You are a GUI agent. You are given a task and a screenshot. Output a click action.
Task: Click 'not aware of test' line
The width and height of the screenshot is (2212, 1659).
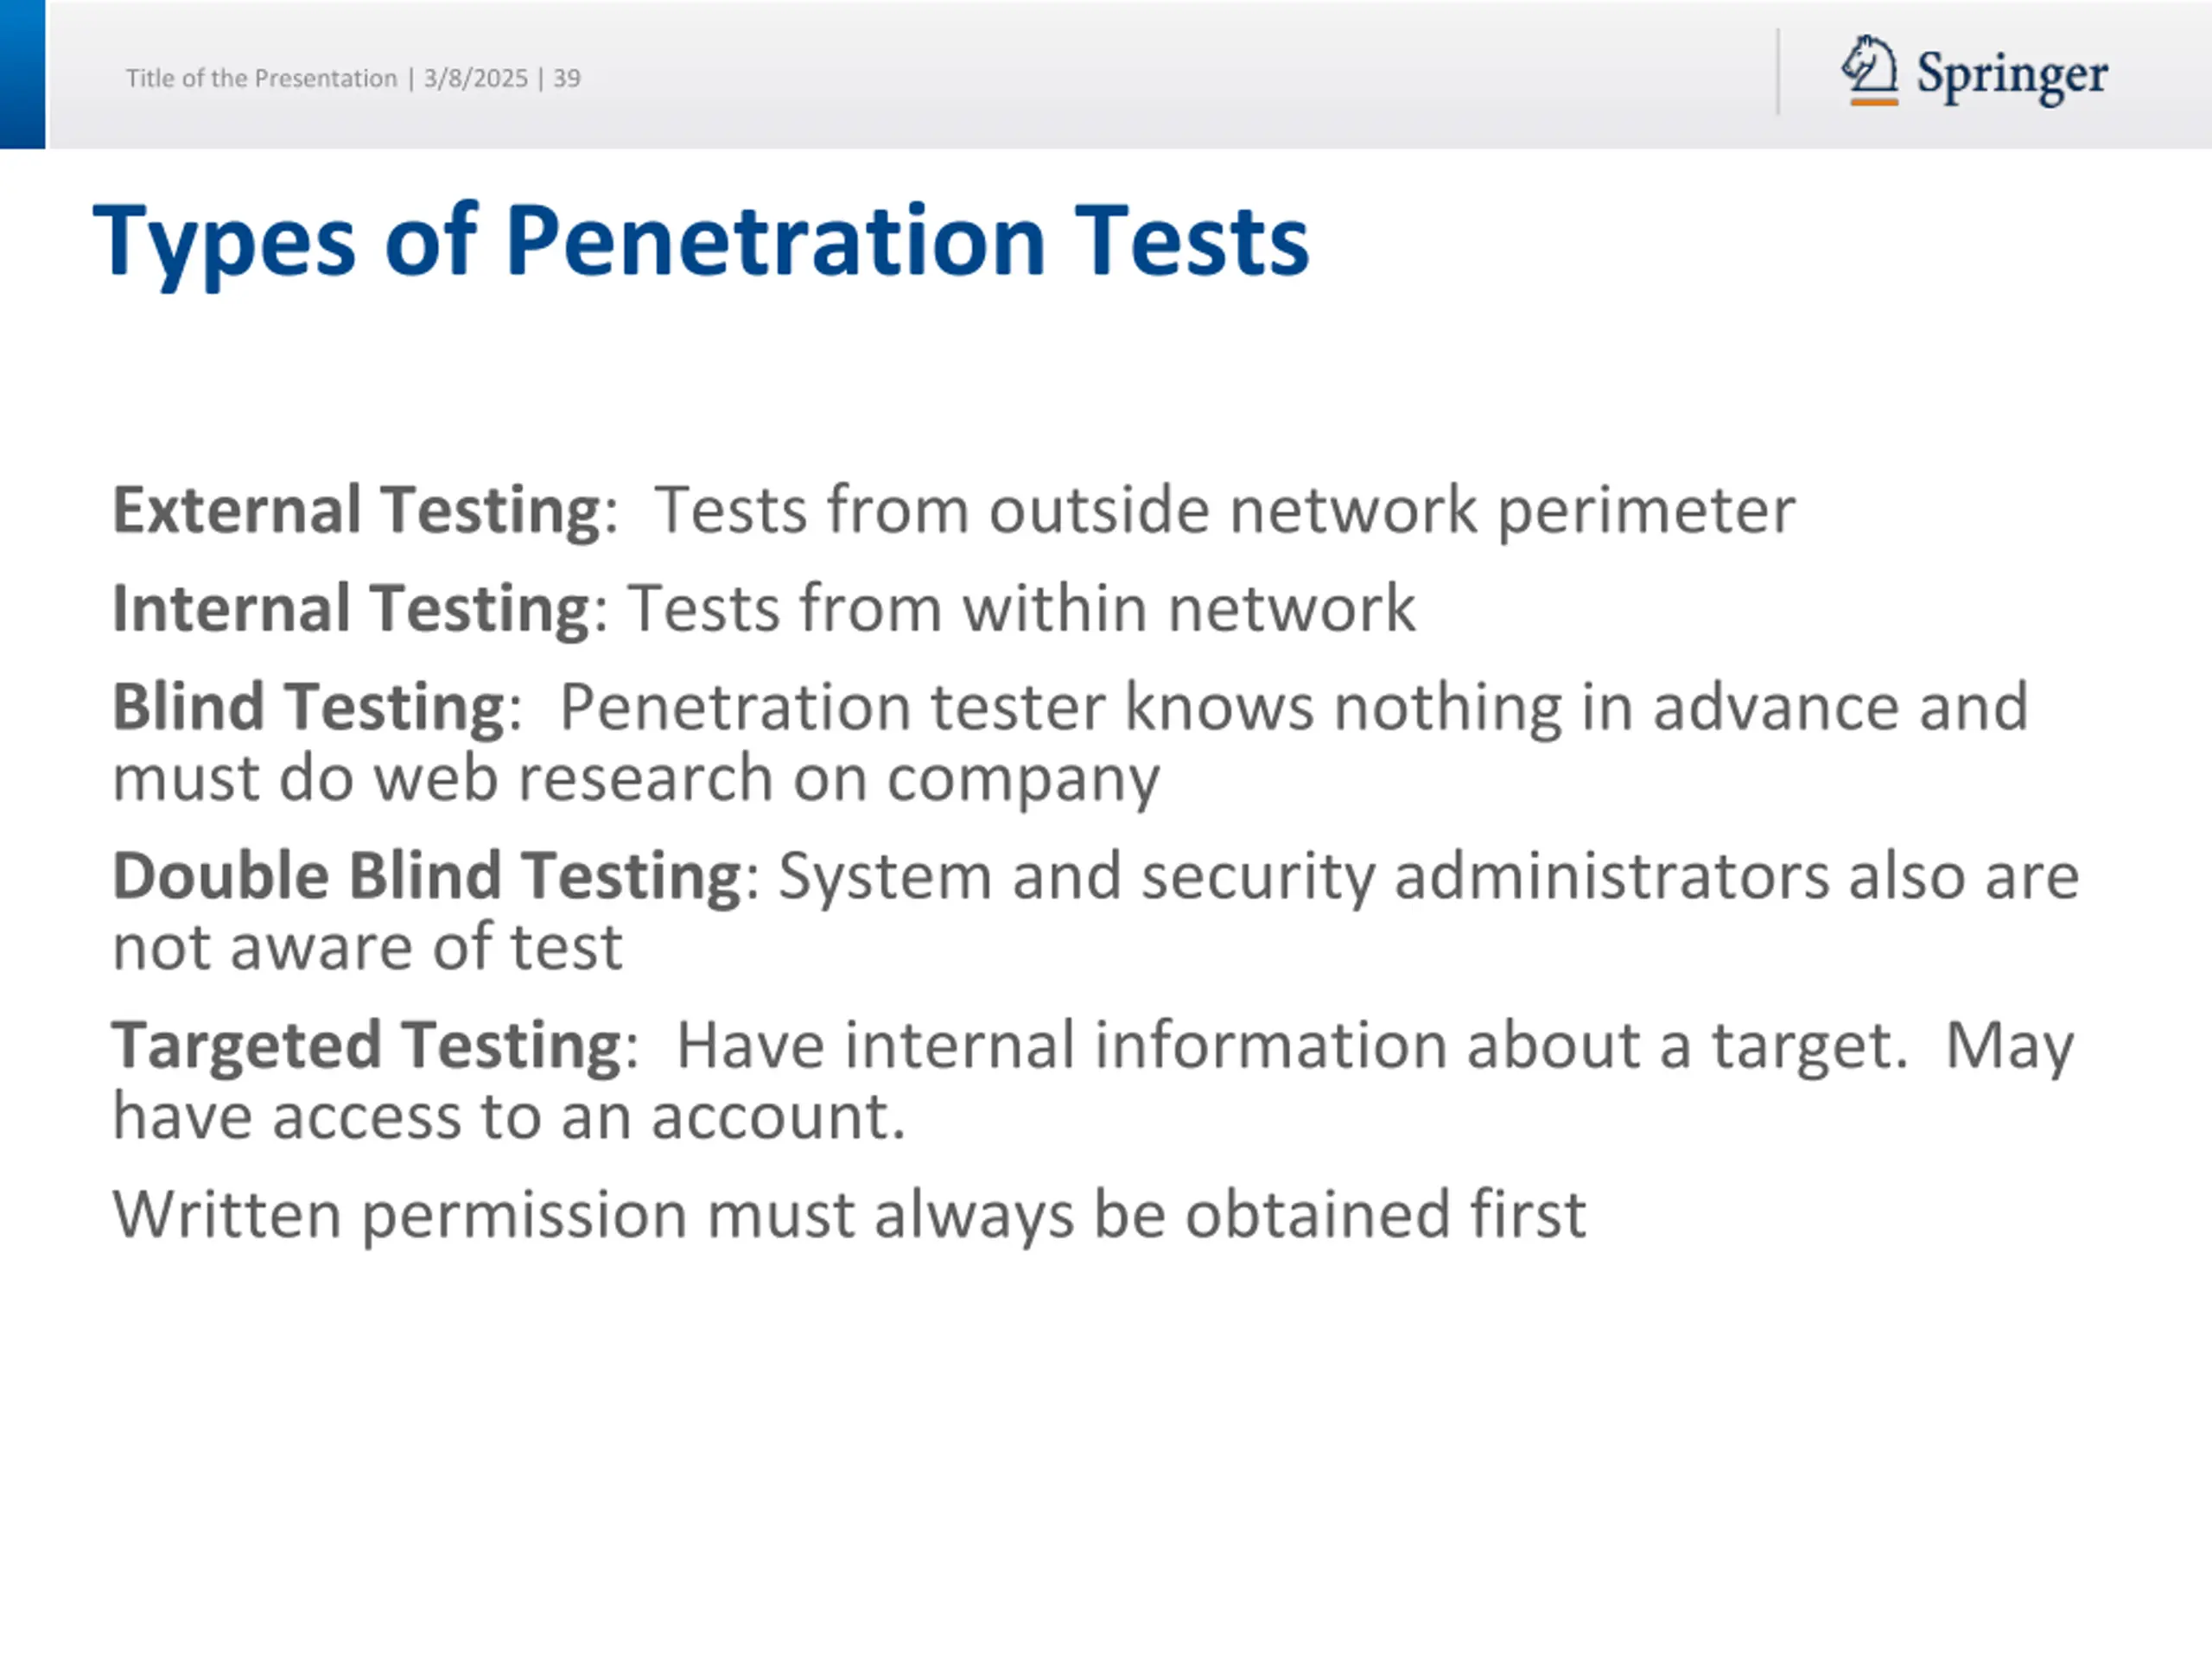coord(368,947)
